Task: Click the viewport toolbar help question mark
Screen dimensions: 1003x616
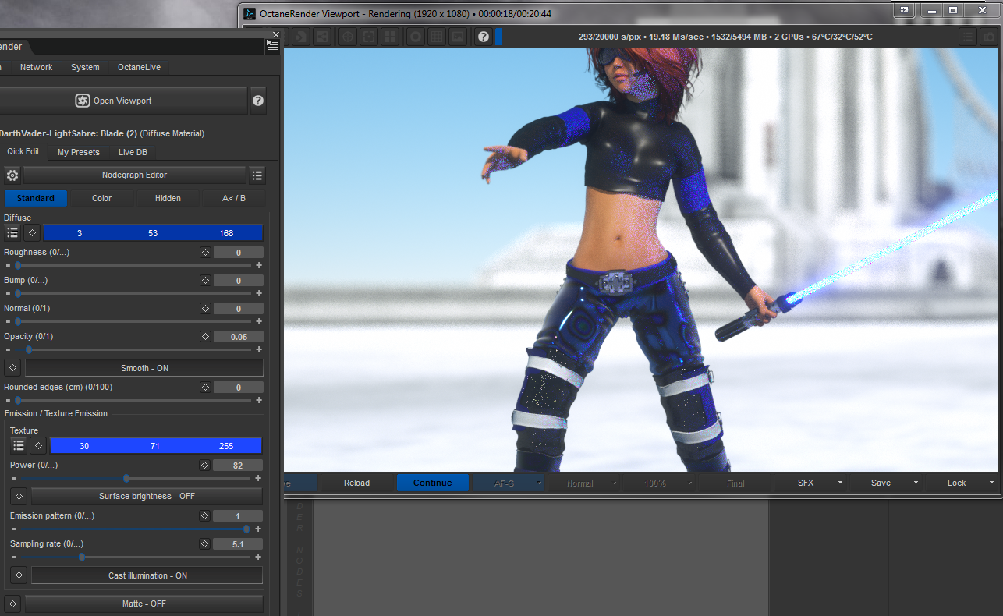Action: pos(484,37)
